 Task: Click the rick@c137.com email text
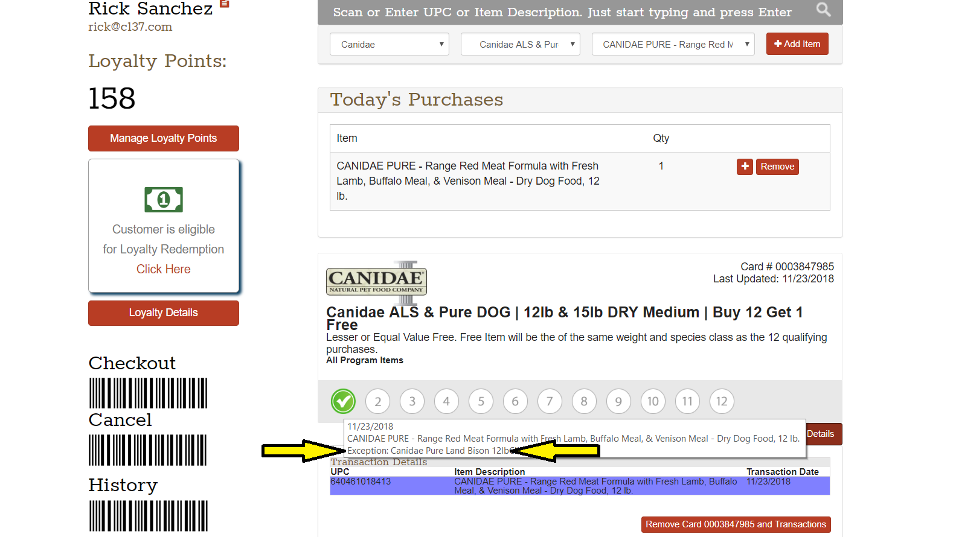pos(130,27)
